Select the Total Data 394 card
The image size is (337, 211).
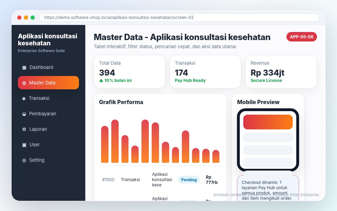tap(130, 71)
